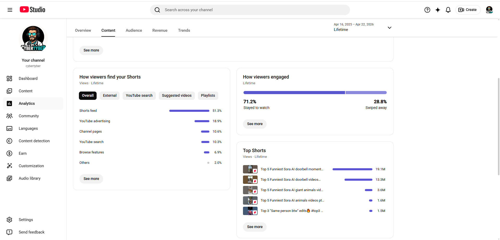Open the notifications bell
Screen dimensions: 500x240
tap(448, 10)
